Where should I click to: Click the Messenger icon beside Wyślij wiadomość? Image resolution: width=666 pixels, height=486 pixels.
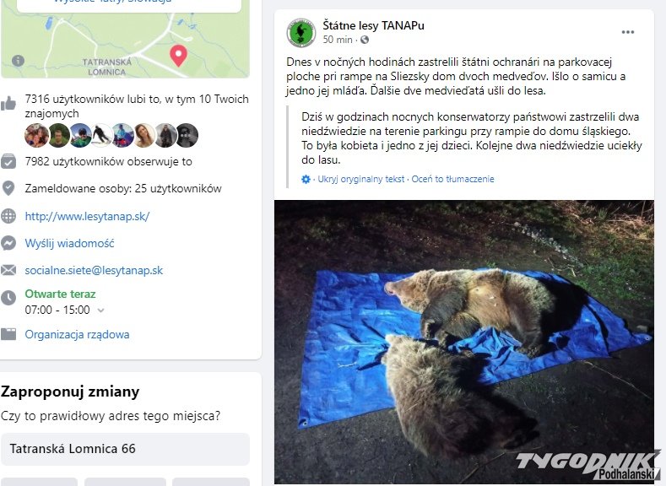click(x=8, y=243)
